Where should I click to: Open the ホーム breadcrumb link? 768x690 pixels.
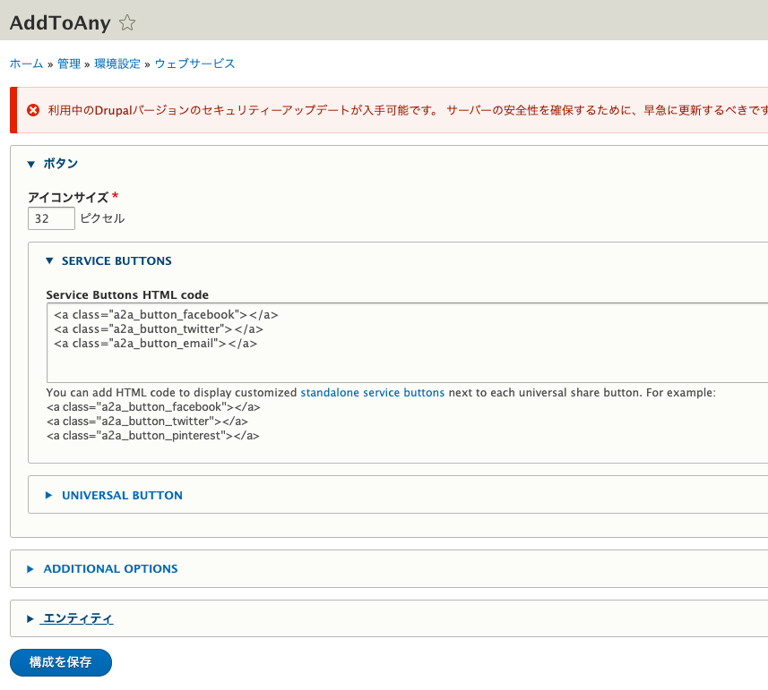[x=27, y=64]
